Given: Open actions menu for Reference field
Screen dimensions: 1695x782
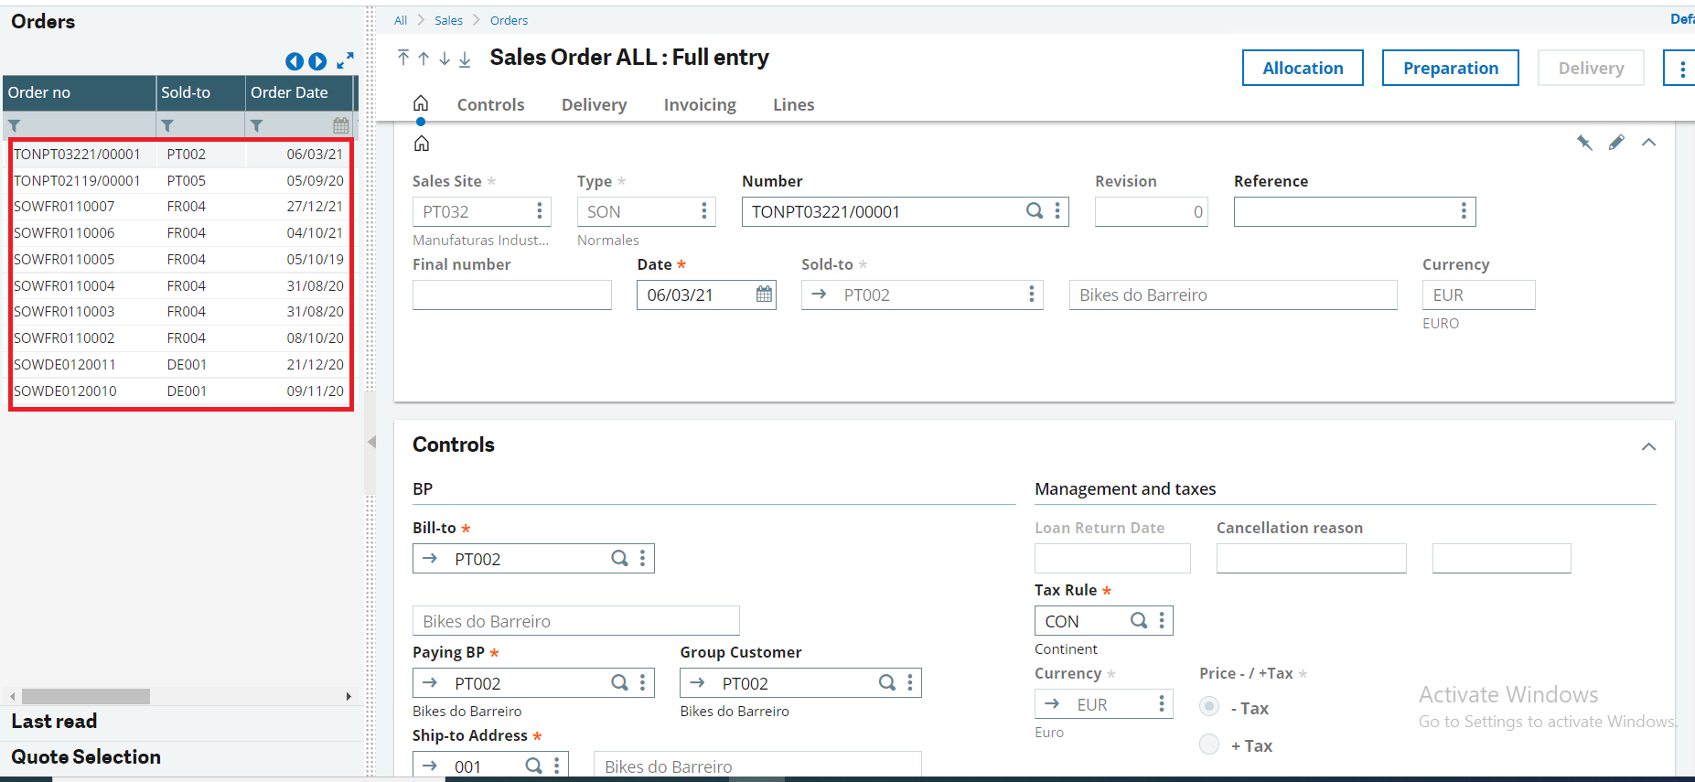Looking at the screenshot, I should pos(1464,211).
